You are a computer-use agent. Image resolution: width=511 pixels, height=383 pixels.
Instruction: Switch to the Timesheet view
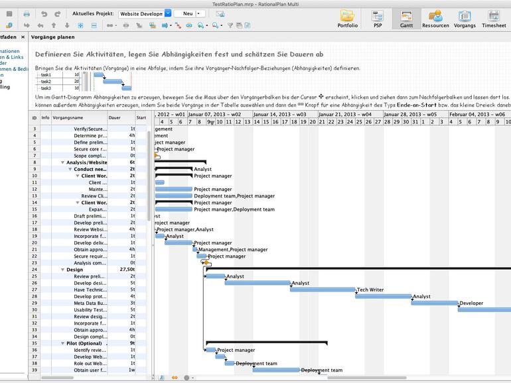(x=494, y=19)
